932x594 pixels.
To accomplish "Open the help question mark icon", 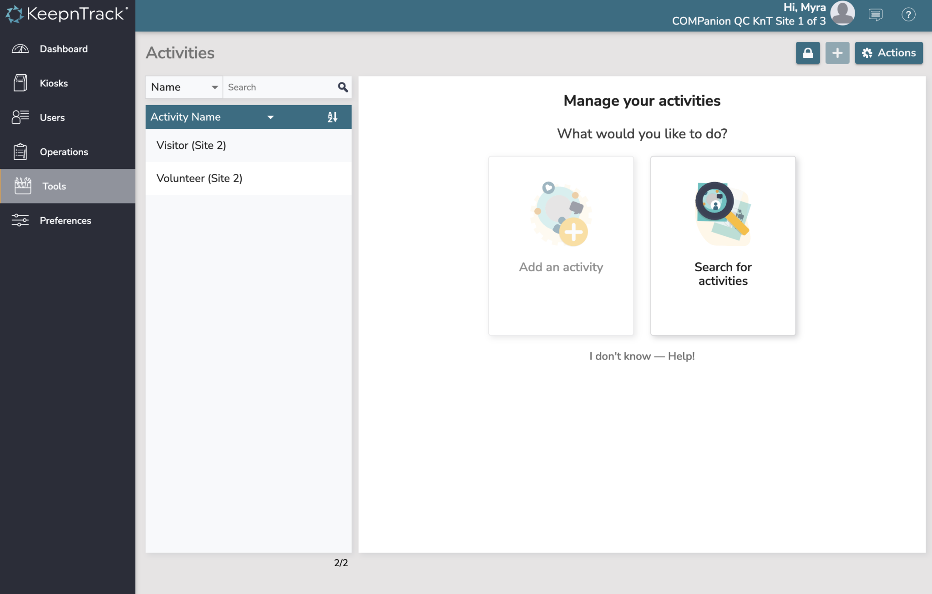I will click(908, 15).
